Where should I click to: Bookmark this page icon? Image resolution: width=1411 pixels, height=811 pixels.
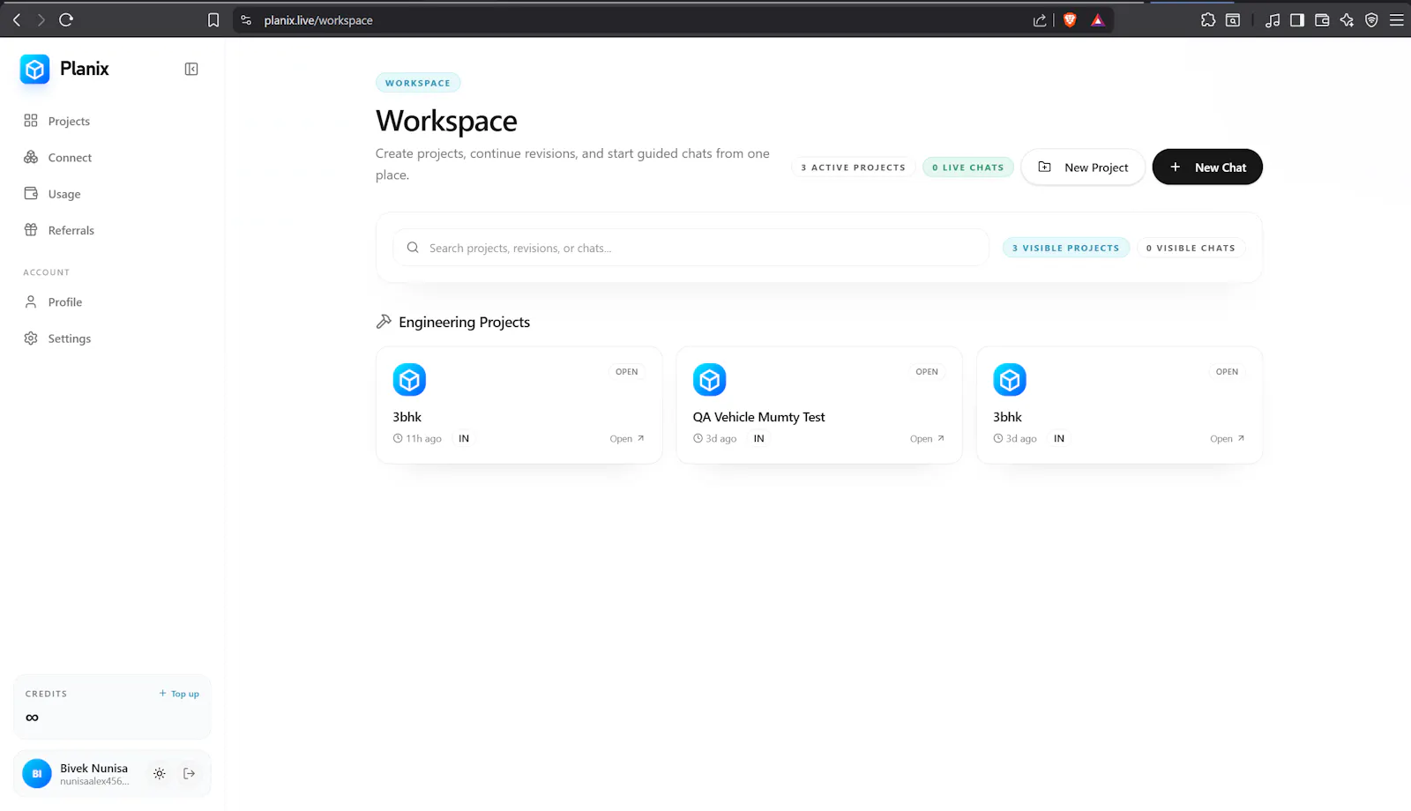(213, 20)
